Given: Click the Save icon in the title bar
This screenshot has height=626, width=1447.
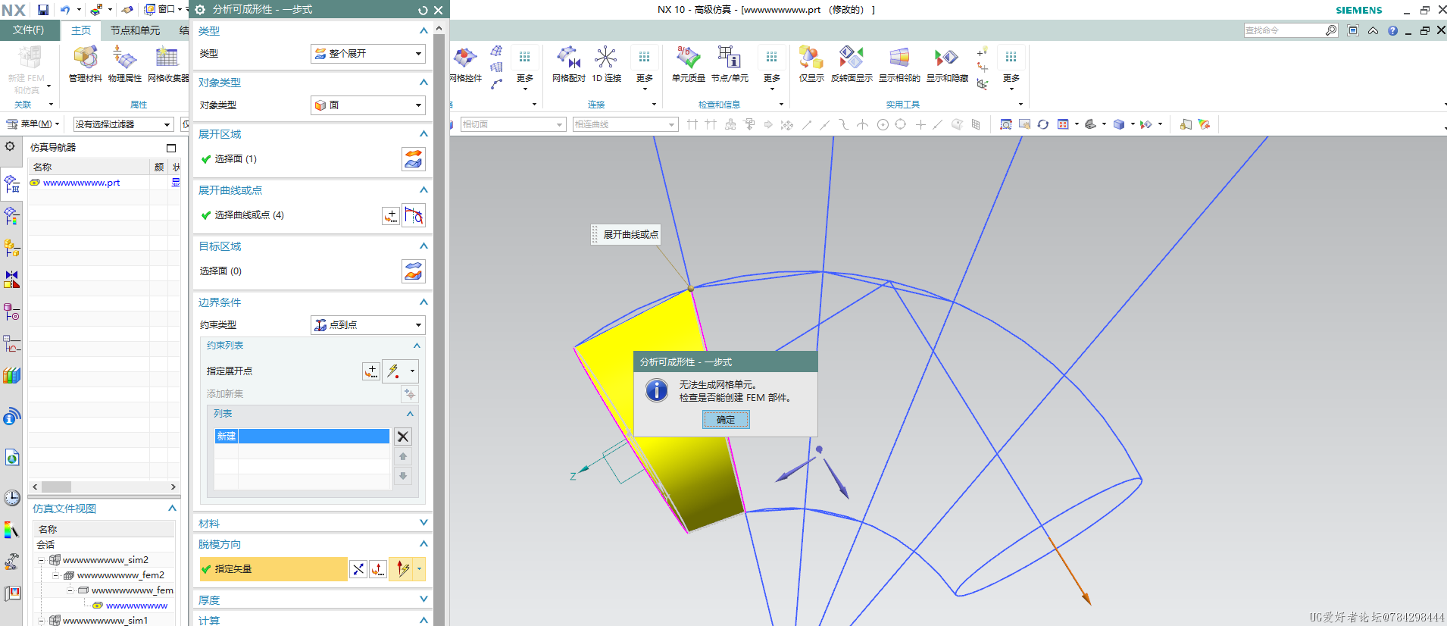Looking at the screenshot, I should coord(43,10).
